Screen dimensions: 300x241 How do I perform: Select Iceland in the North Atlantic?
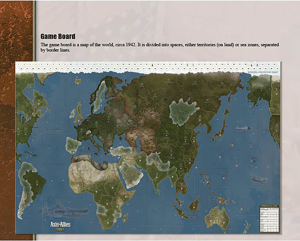tap(78, 81)
